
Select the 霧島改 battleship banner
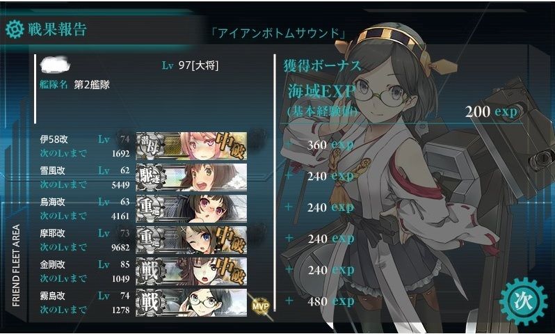point(191,302)
